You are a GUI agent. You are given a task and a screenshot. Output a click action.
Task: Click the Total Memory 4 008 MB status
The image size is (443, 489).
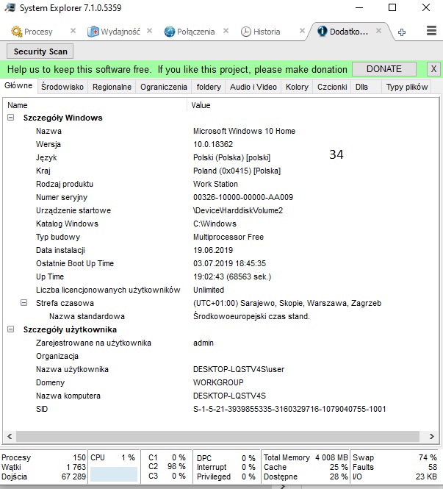(x=306, y=457)
